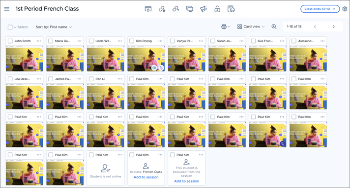Click the John Smith name label
This screenshot has height=188, width=350.
23,41
